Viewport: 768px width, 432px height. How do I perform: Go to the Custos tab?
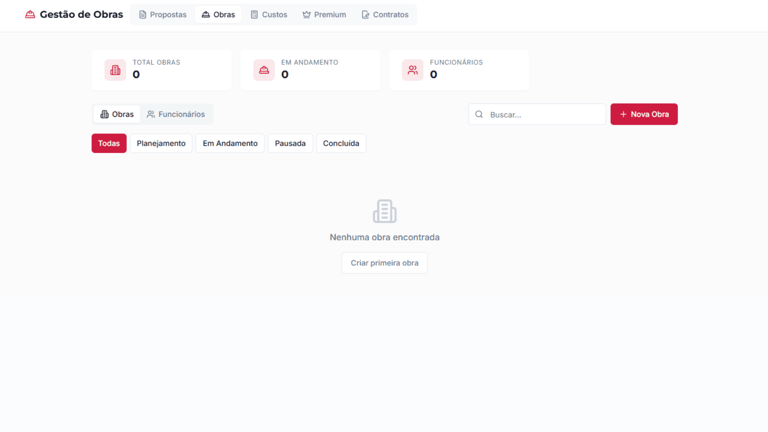269,14
